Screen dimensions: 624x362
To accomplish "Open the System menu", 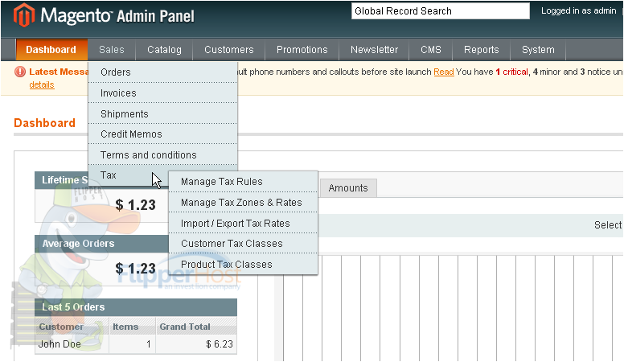I will 538,50.
